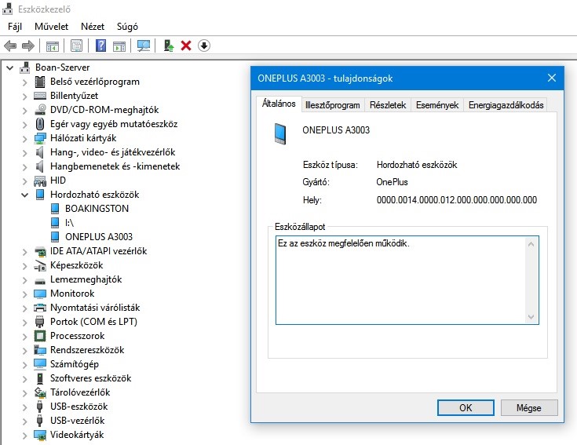The height and width of the screenshot is (445, 577).
Task: Open the Művelet menu
Action: click(51, 27)
